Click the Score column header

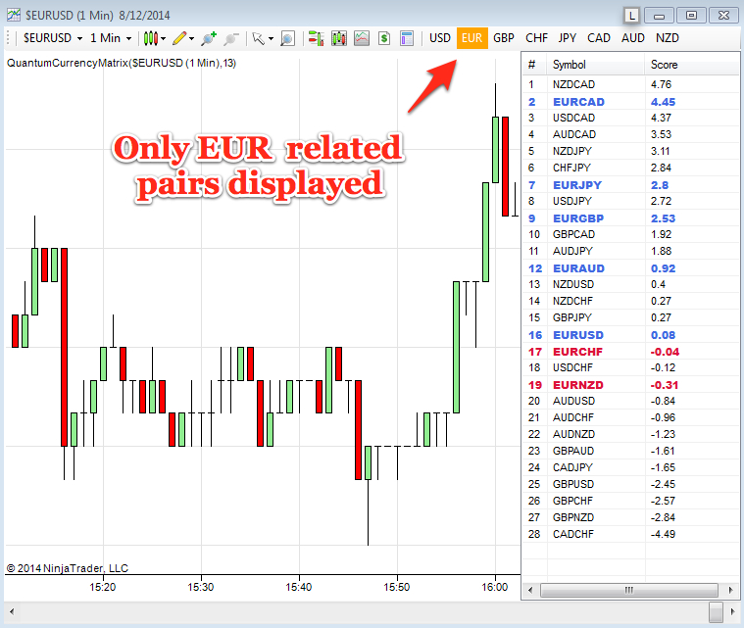[691, 65]
